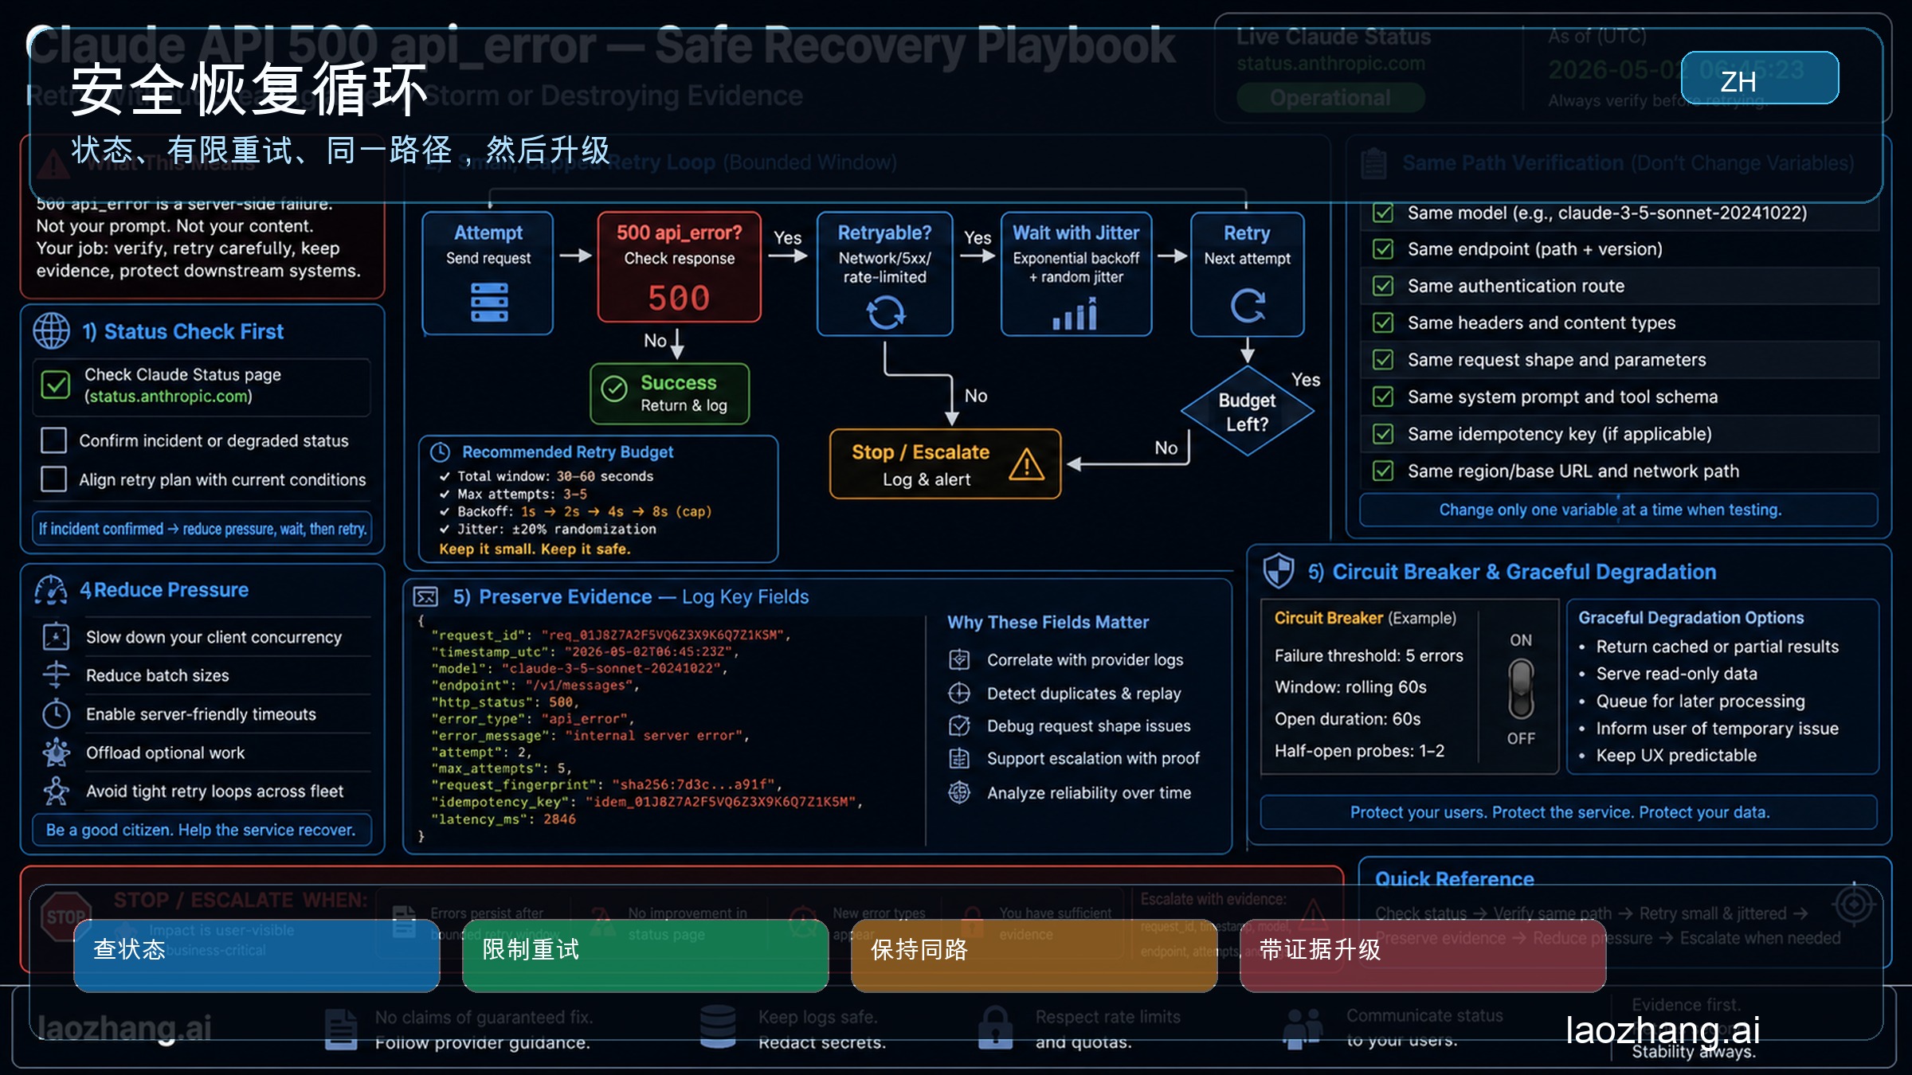
Task: Click 'Keep it small. Keep it safe.' text
Action: pos(535,549)
